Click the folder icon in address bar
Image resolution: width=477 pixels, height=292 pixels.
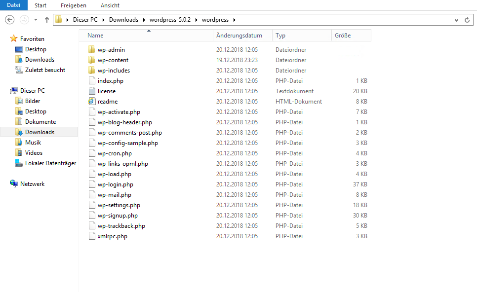59,20
